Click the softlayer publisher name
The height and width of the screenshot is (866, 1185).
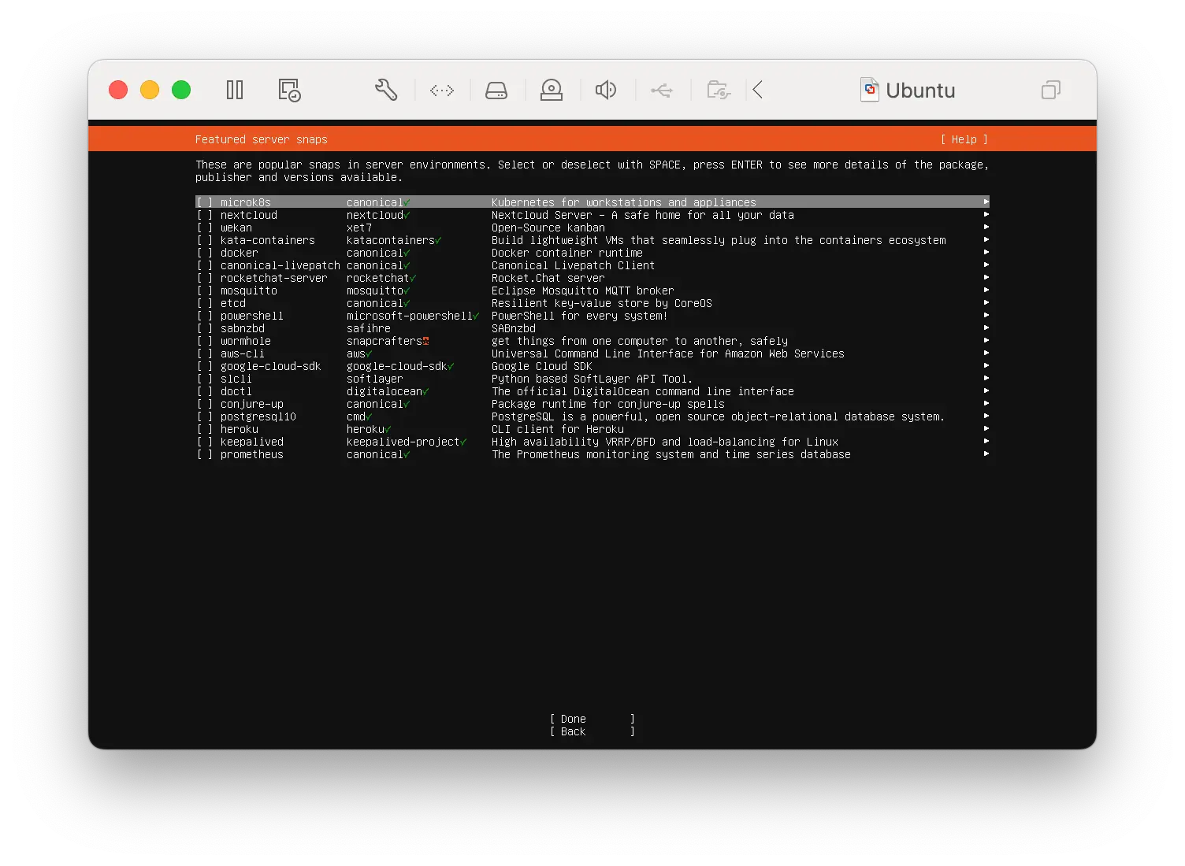click(375, 379)
